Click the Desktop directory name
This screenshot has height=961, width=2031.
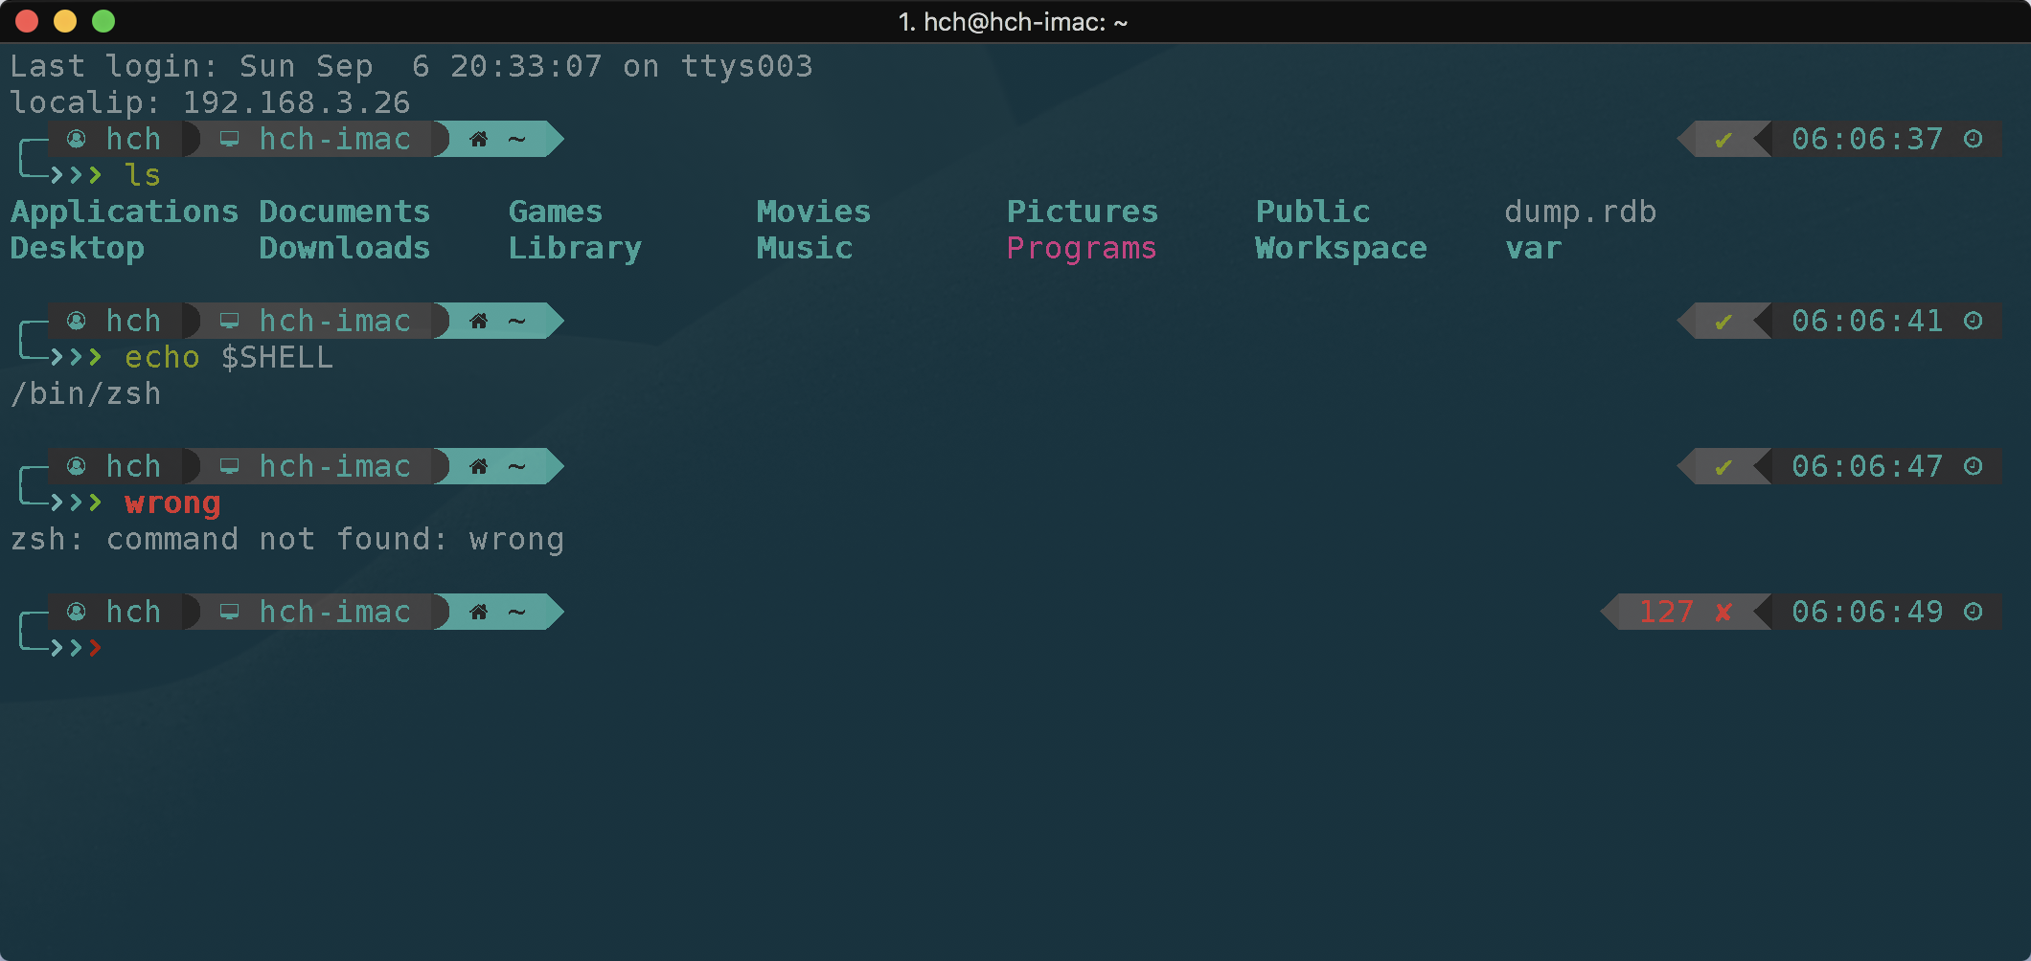78,248
